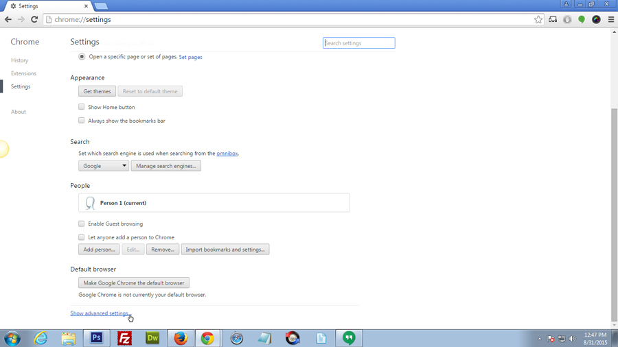This screenshot has width=618, height=347.
Task: Open History in the Chrome sidebar
Action: 19,60
